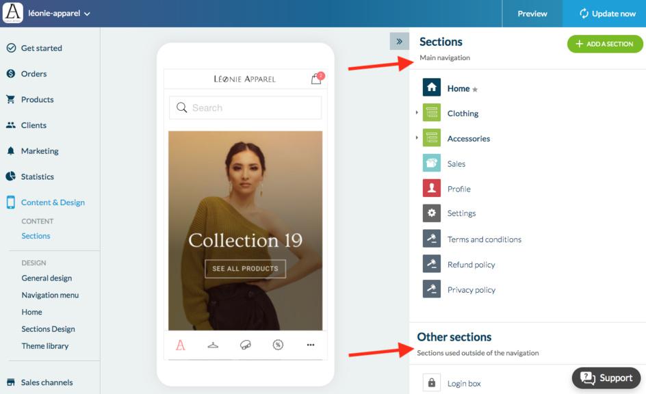Collapse the panel with double-chevron button
Screen dimensions: 646x394
tap(399, 41)
